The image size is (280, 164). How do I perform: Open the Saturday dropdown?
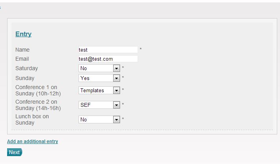[99, 68]
